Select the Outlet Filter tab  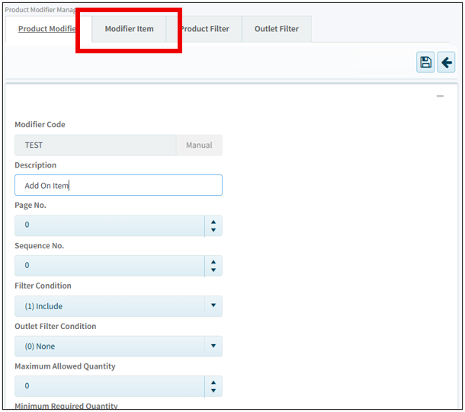tap(276, 29)
